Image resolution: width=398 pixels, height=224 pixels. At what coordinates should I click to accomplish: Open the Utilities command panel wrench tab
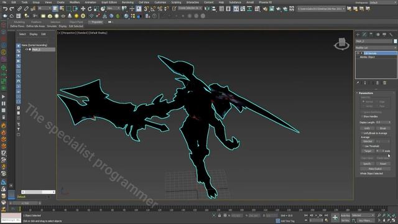pos(391,34)
